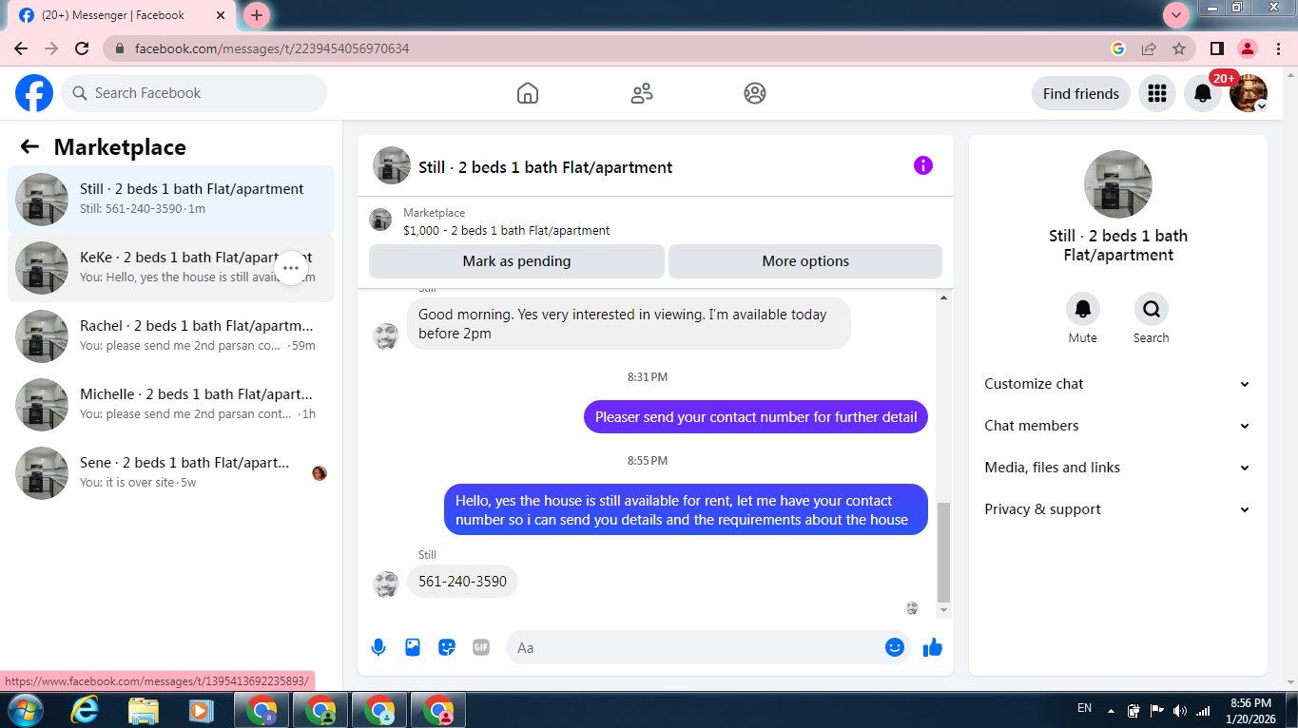Click the 'Good morning' message from Still
The width and height of the screenshot is (1298, 728).
(629, 324)
